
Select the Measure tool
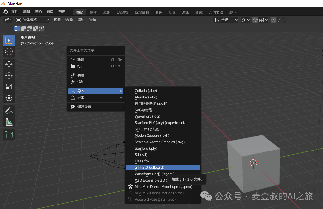[9, 122]
